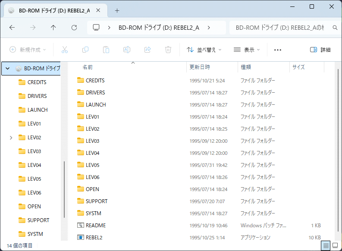The image size is (342, 251).
Task: Select OPEN folder name in file list
Action: (x=92, y=189)
